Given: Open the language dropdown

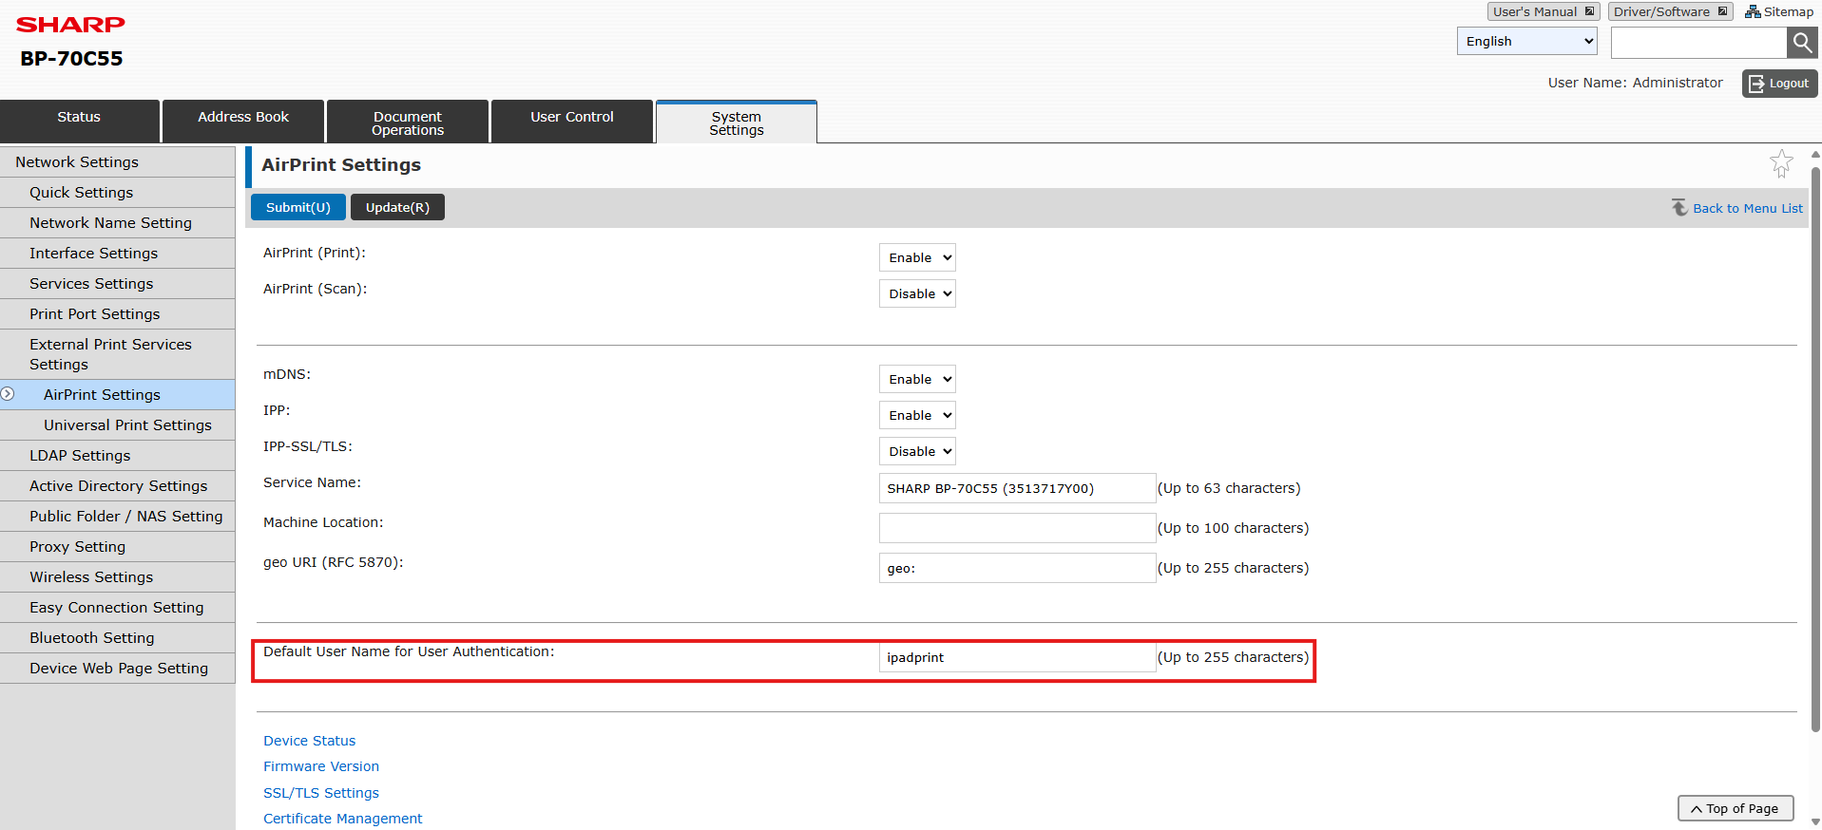Looking at the screenshot, I should coord(1526,41).
